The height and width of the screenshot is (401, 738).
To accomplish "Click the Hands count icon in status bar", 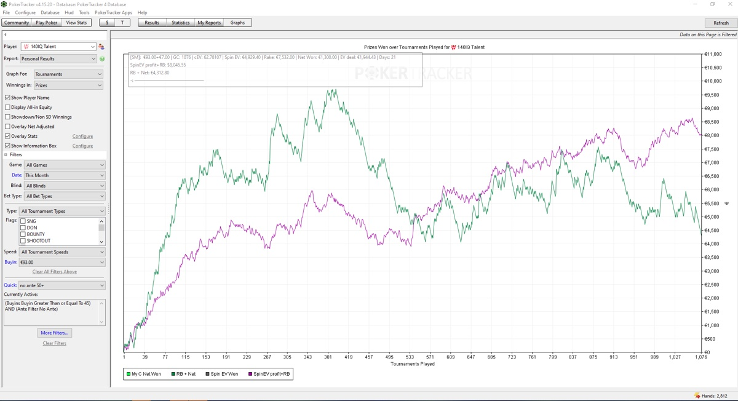I will pyautogui.click(x=697, y=395).
